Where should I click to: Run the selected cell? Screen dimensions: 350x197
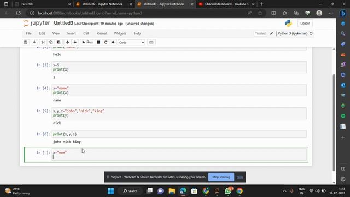(x=87, y=42)
